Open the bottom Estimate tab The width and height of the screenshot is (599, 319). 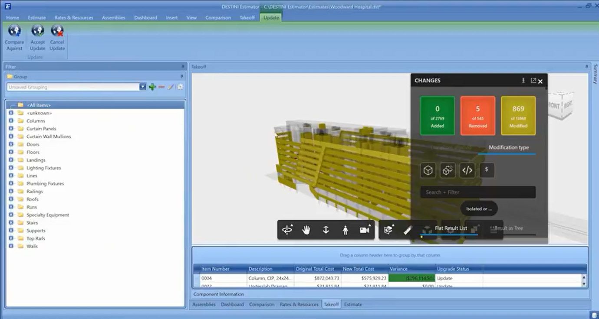point(353,304)
